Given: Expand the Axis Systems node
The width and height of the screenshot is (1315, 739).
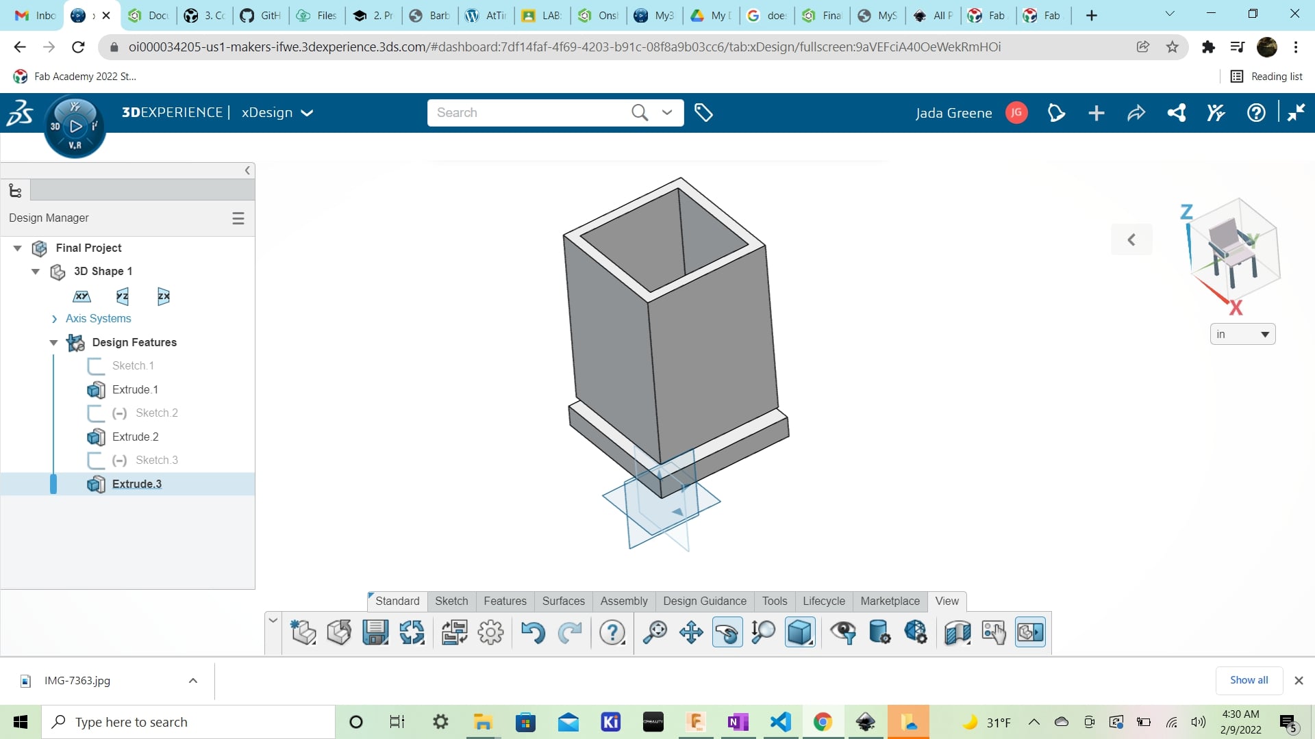Looking at the screenshot, I should [x=55, y=319].
